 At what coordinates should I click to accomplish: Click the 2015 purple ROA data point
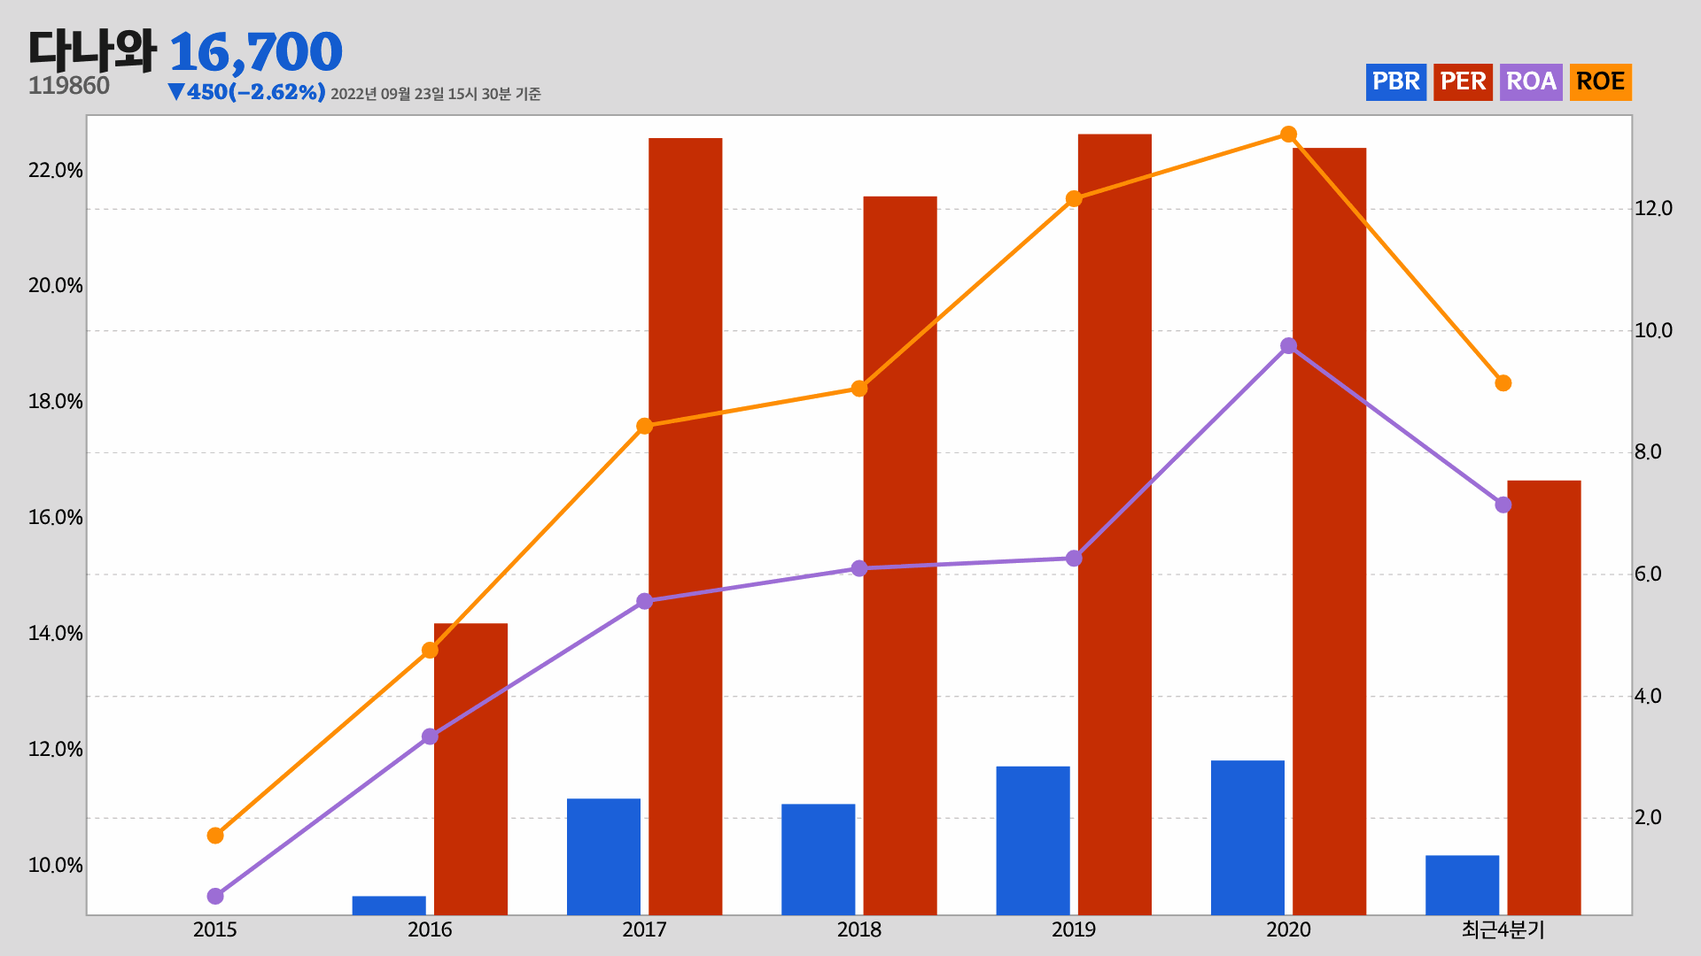215,897
